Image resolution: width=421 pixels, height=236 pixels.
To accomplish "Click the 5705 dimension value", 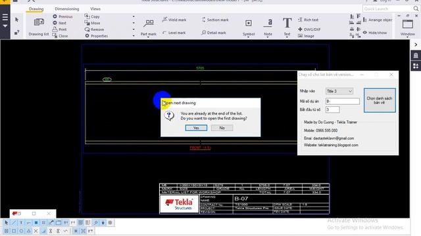I will pyautogui.click(x=200, y=68).
